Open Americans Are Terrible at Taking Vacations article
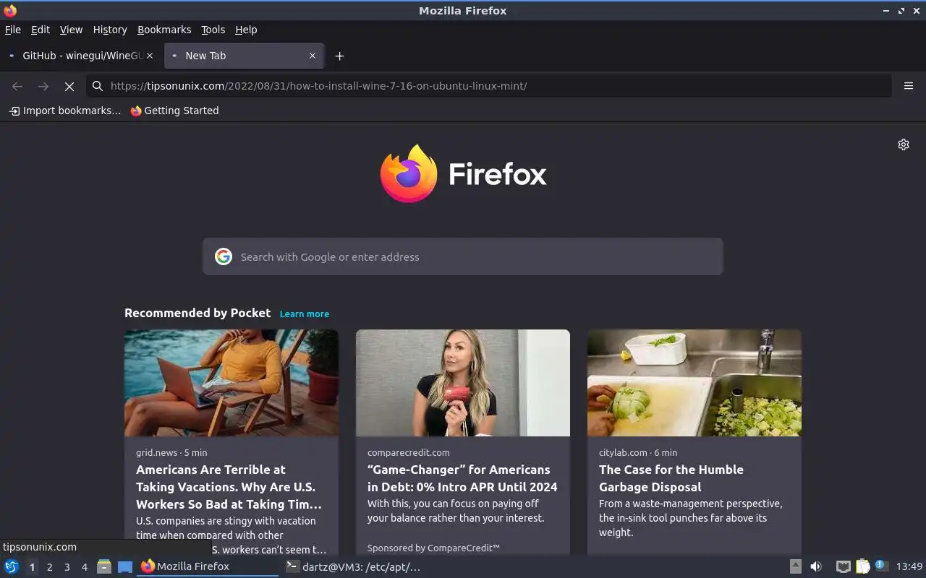Screen dimensions: 926x578 tap(229, 487)
